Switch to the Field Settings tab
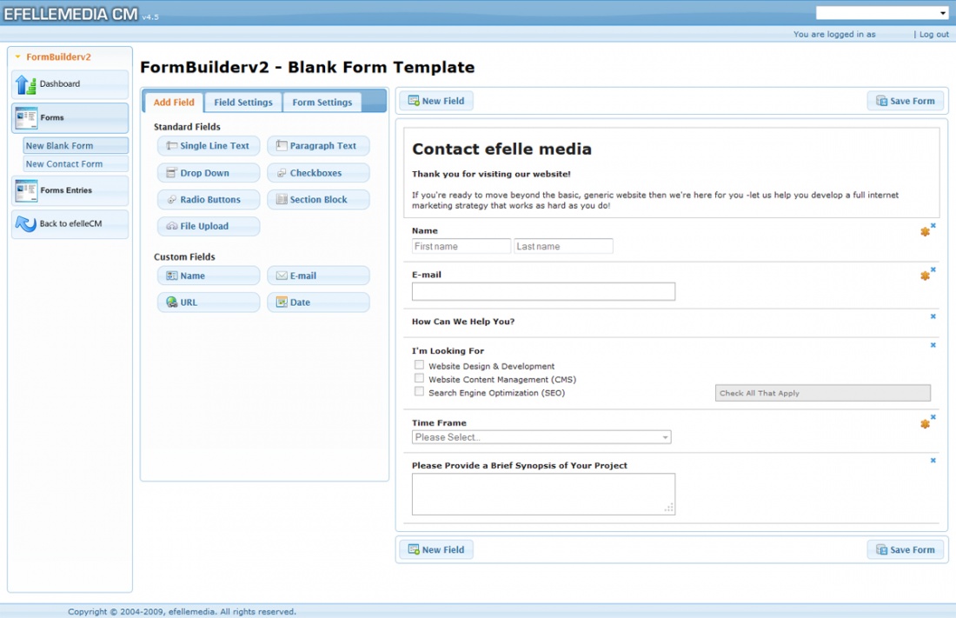 [x=243, y=102]
